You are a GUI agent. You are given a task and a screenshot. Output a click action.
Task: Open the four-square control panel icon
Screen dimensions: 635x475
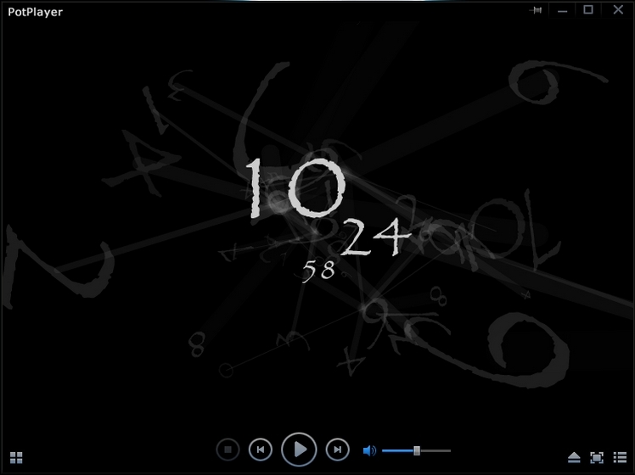pyautogui.click(x=17, y=458)
